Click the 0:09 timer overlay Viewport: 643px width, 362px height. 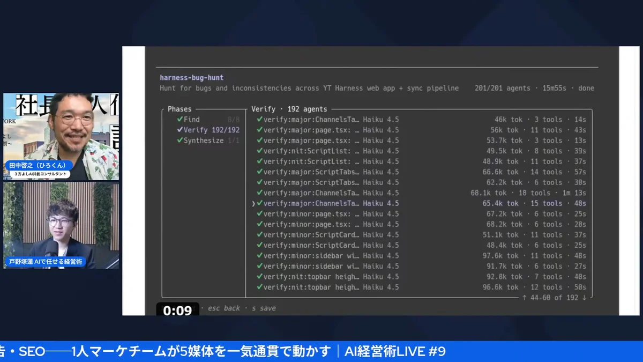tap(177, 311)
